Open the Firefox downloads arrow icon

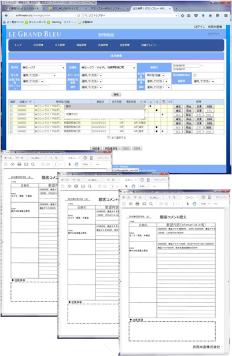(203, 16)
